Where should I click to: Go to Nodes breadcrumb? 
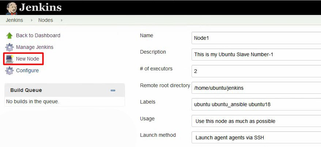click(x=46, y=20)
